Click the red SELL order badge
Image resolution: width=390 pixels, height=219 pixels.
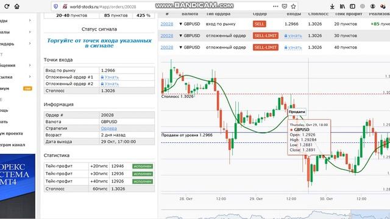pyautogui.click(x=260, y=24)
